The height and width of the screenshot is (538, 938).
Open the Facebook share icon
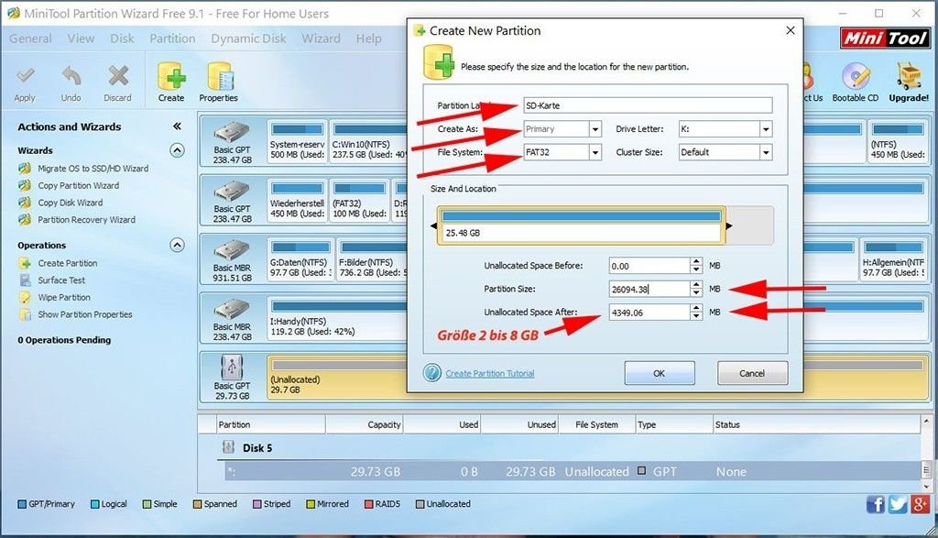click(875, 504)
